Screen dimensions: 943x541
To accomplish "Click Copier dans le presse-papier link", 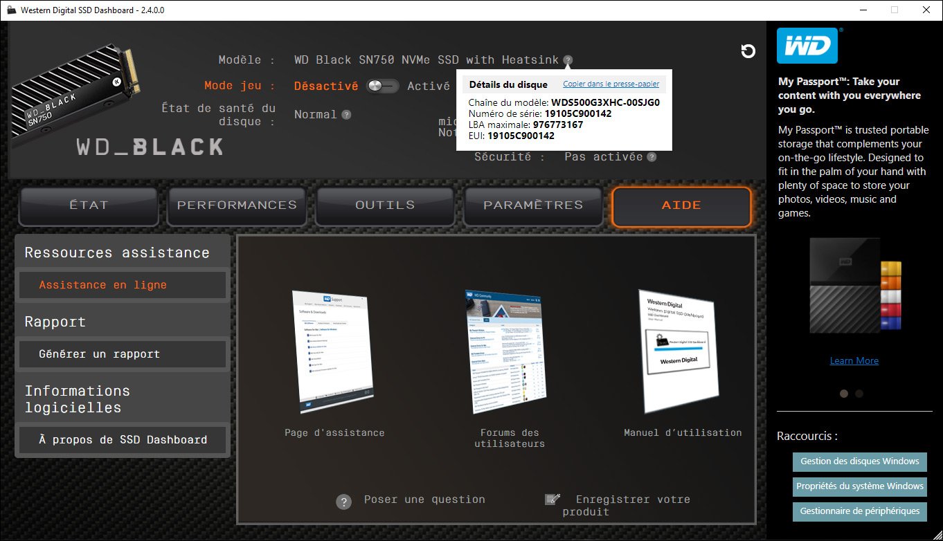I will coord(611,84).
